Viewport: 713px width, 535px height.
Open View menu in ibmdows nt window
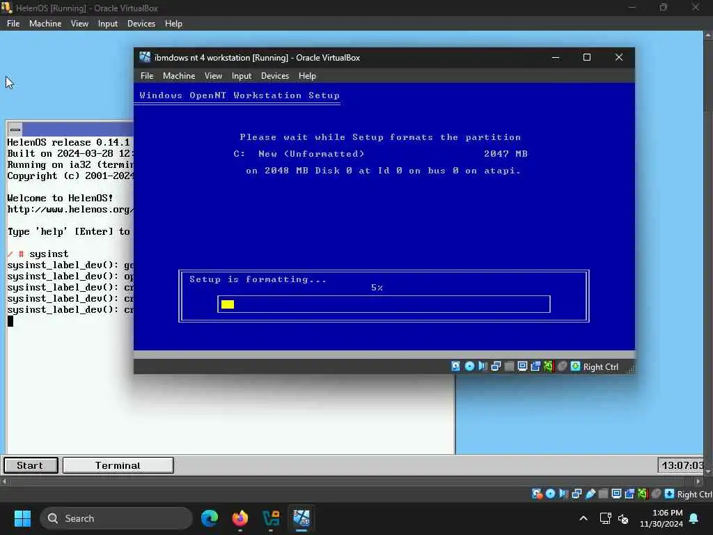(213, 76)
